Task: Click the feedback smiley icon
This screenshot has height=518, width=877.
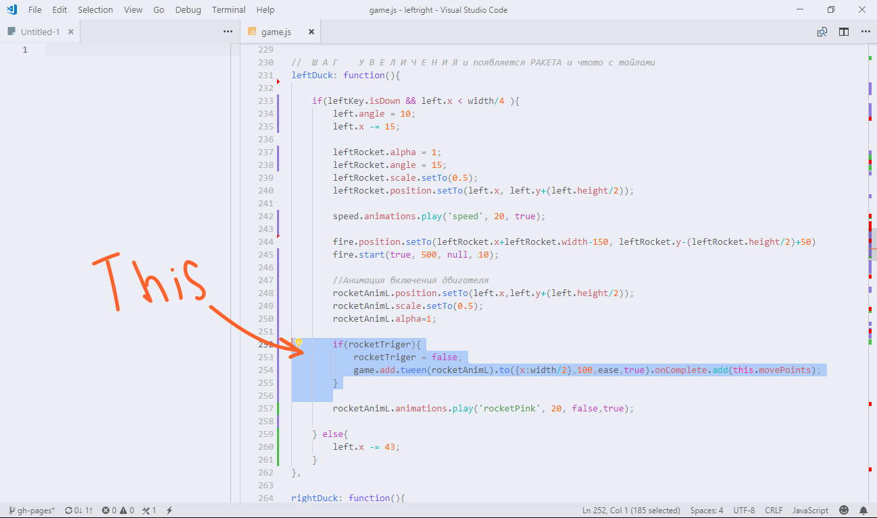Action: pos(844,511)
